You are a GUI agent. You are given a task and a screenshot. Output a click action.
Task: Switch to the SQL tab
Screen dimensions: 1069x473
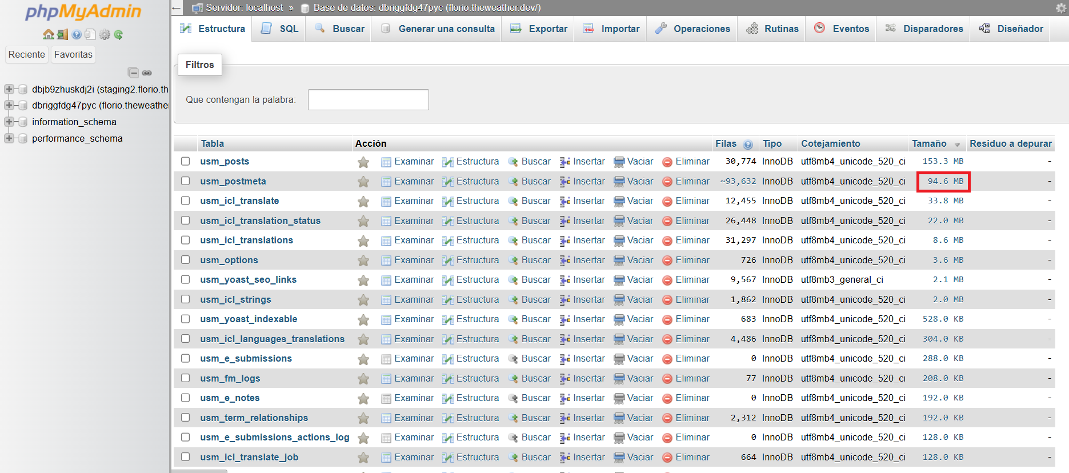tap(280, 29)
